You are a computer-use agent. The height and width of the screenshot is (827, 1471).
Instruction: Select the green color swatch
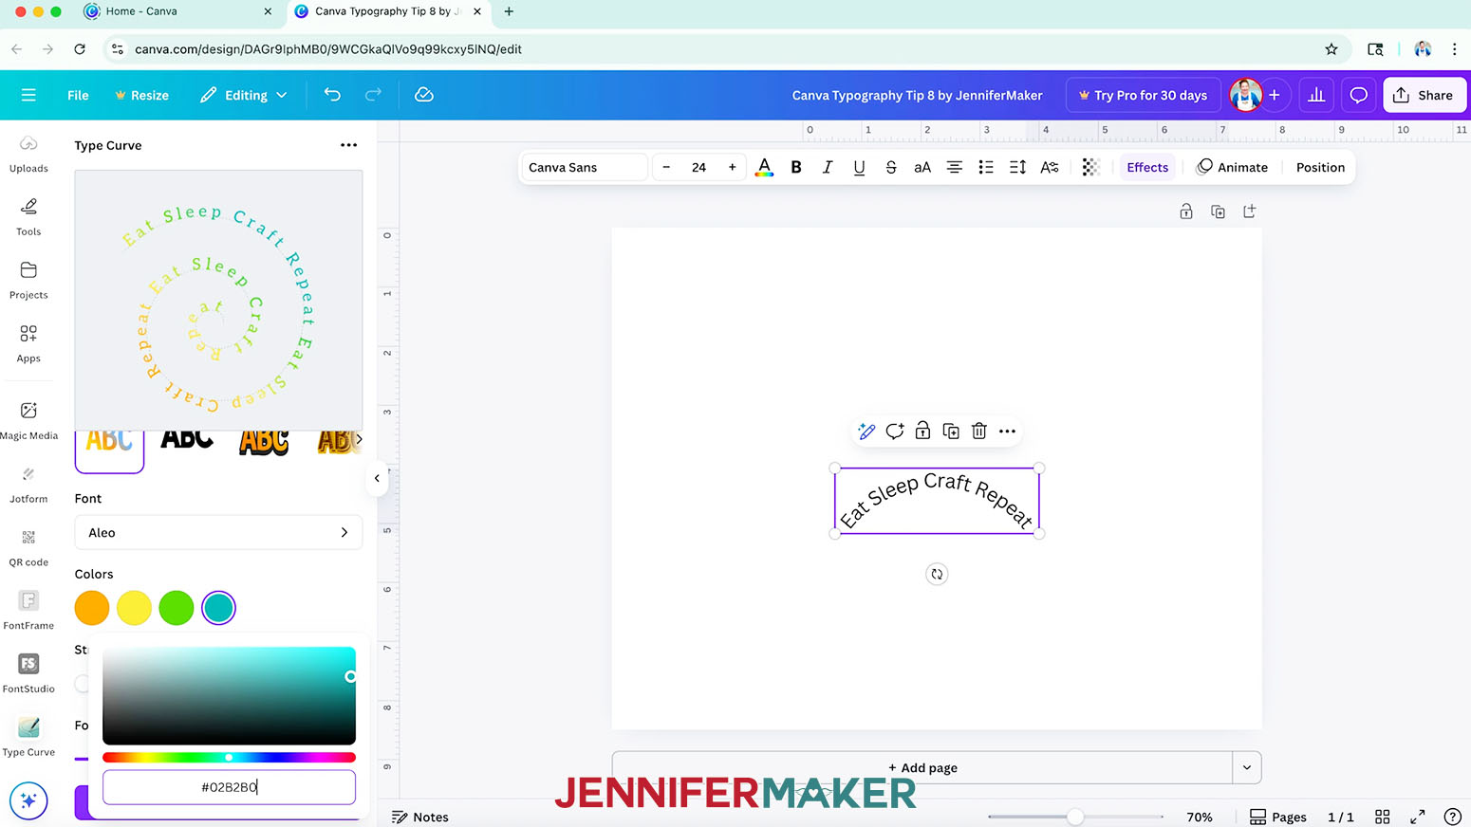coord(177,608)
